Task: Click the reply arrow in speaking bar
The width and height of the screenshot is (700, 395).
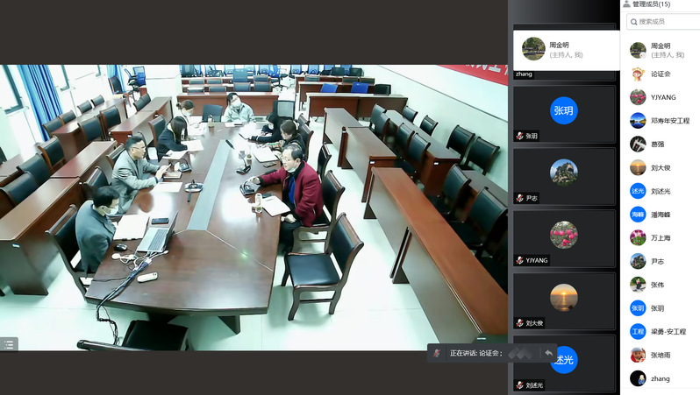Action: click(548, 353)
